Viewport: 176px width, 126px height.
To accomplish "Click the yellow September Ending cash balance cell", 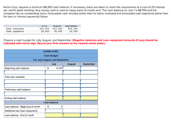I will click(x=89, y=98).
